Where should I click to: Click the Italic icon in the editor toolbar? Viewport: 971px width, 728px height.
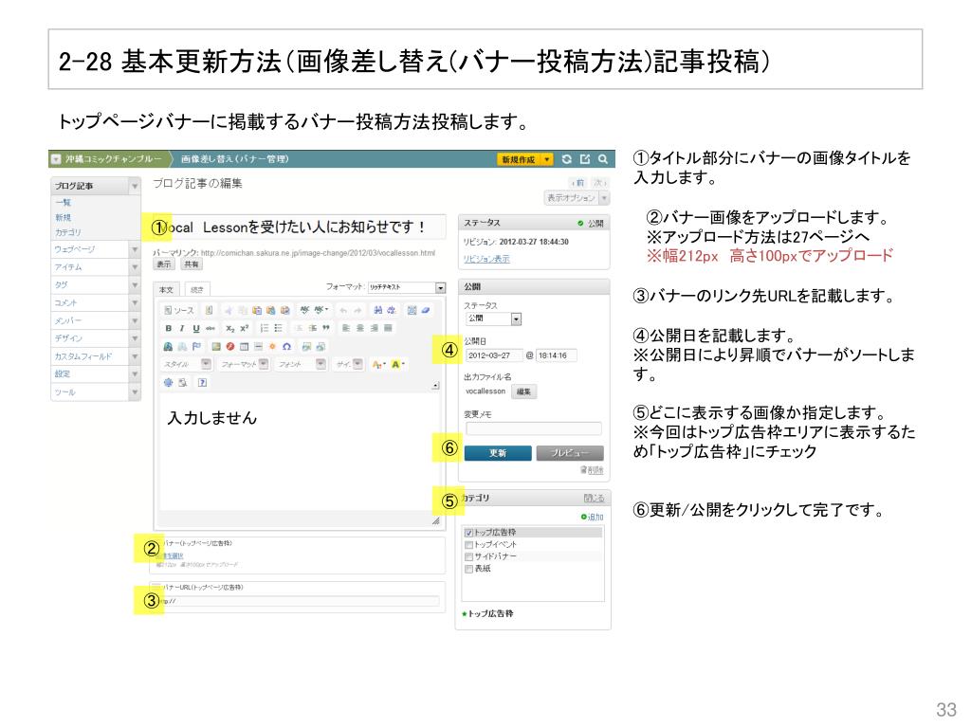point(181,328)
